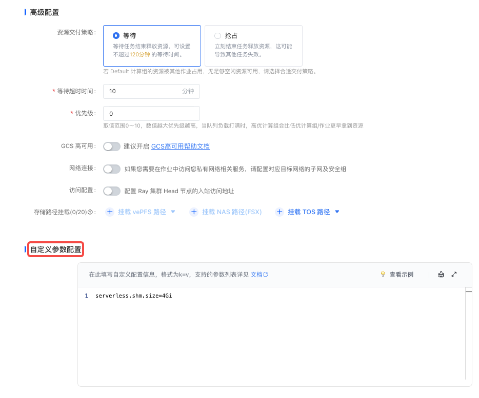This screenshot has width=479, height=398.
Task: Turn on the 网络连接 toggle
Action: click(112, 169)
